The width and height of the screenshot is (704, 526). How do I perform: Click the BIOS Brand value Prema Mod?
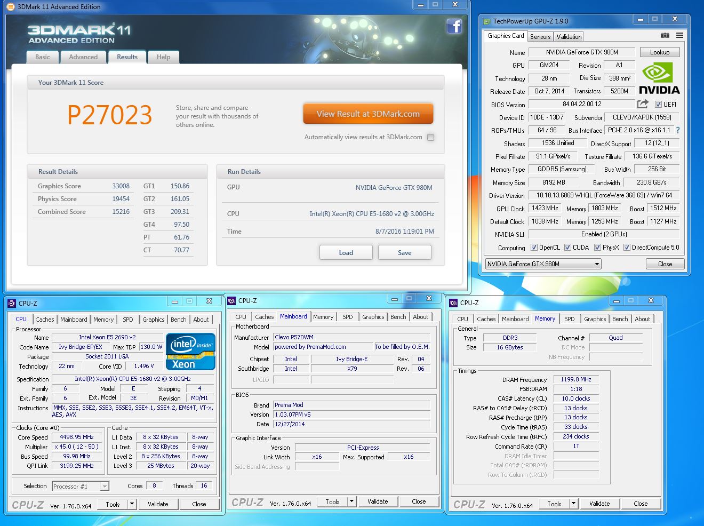(352, 405)
